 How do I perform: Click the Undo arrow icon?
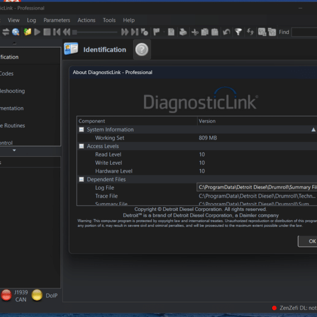[227, 32]
